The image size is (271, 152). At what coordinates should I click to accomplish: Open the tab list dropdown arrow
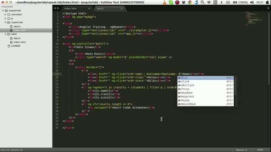pyautogui.click(x=268, y=8)
